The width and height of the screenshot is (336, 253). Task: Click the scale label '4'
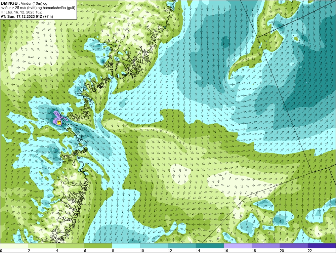click(x=57, y=251)
